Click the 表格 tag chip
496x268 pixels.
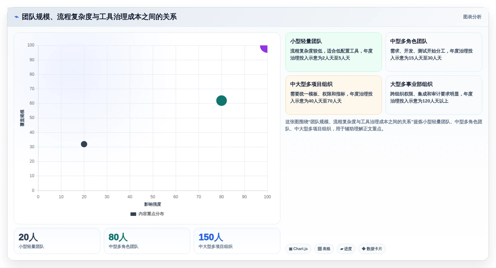tap(324, 249)
